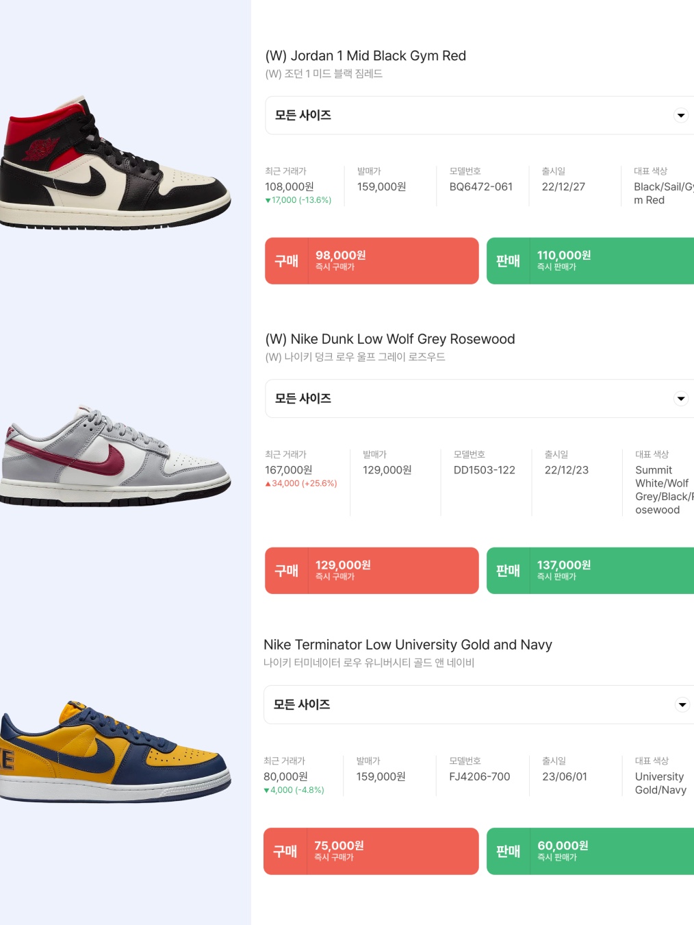
Task: Open Terminator Low size dropdown arrow
Action: [x=682, y=704]
